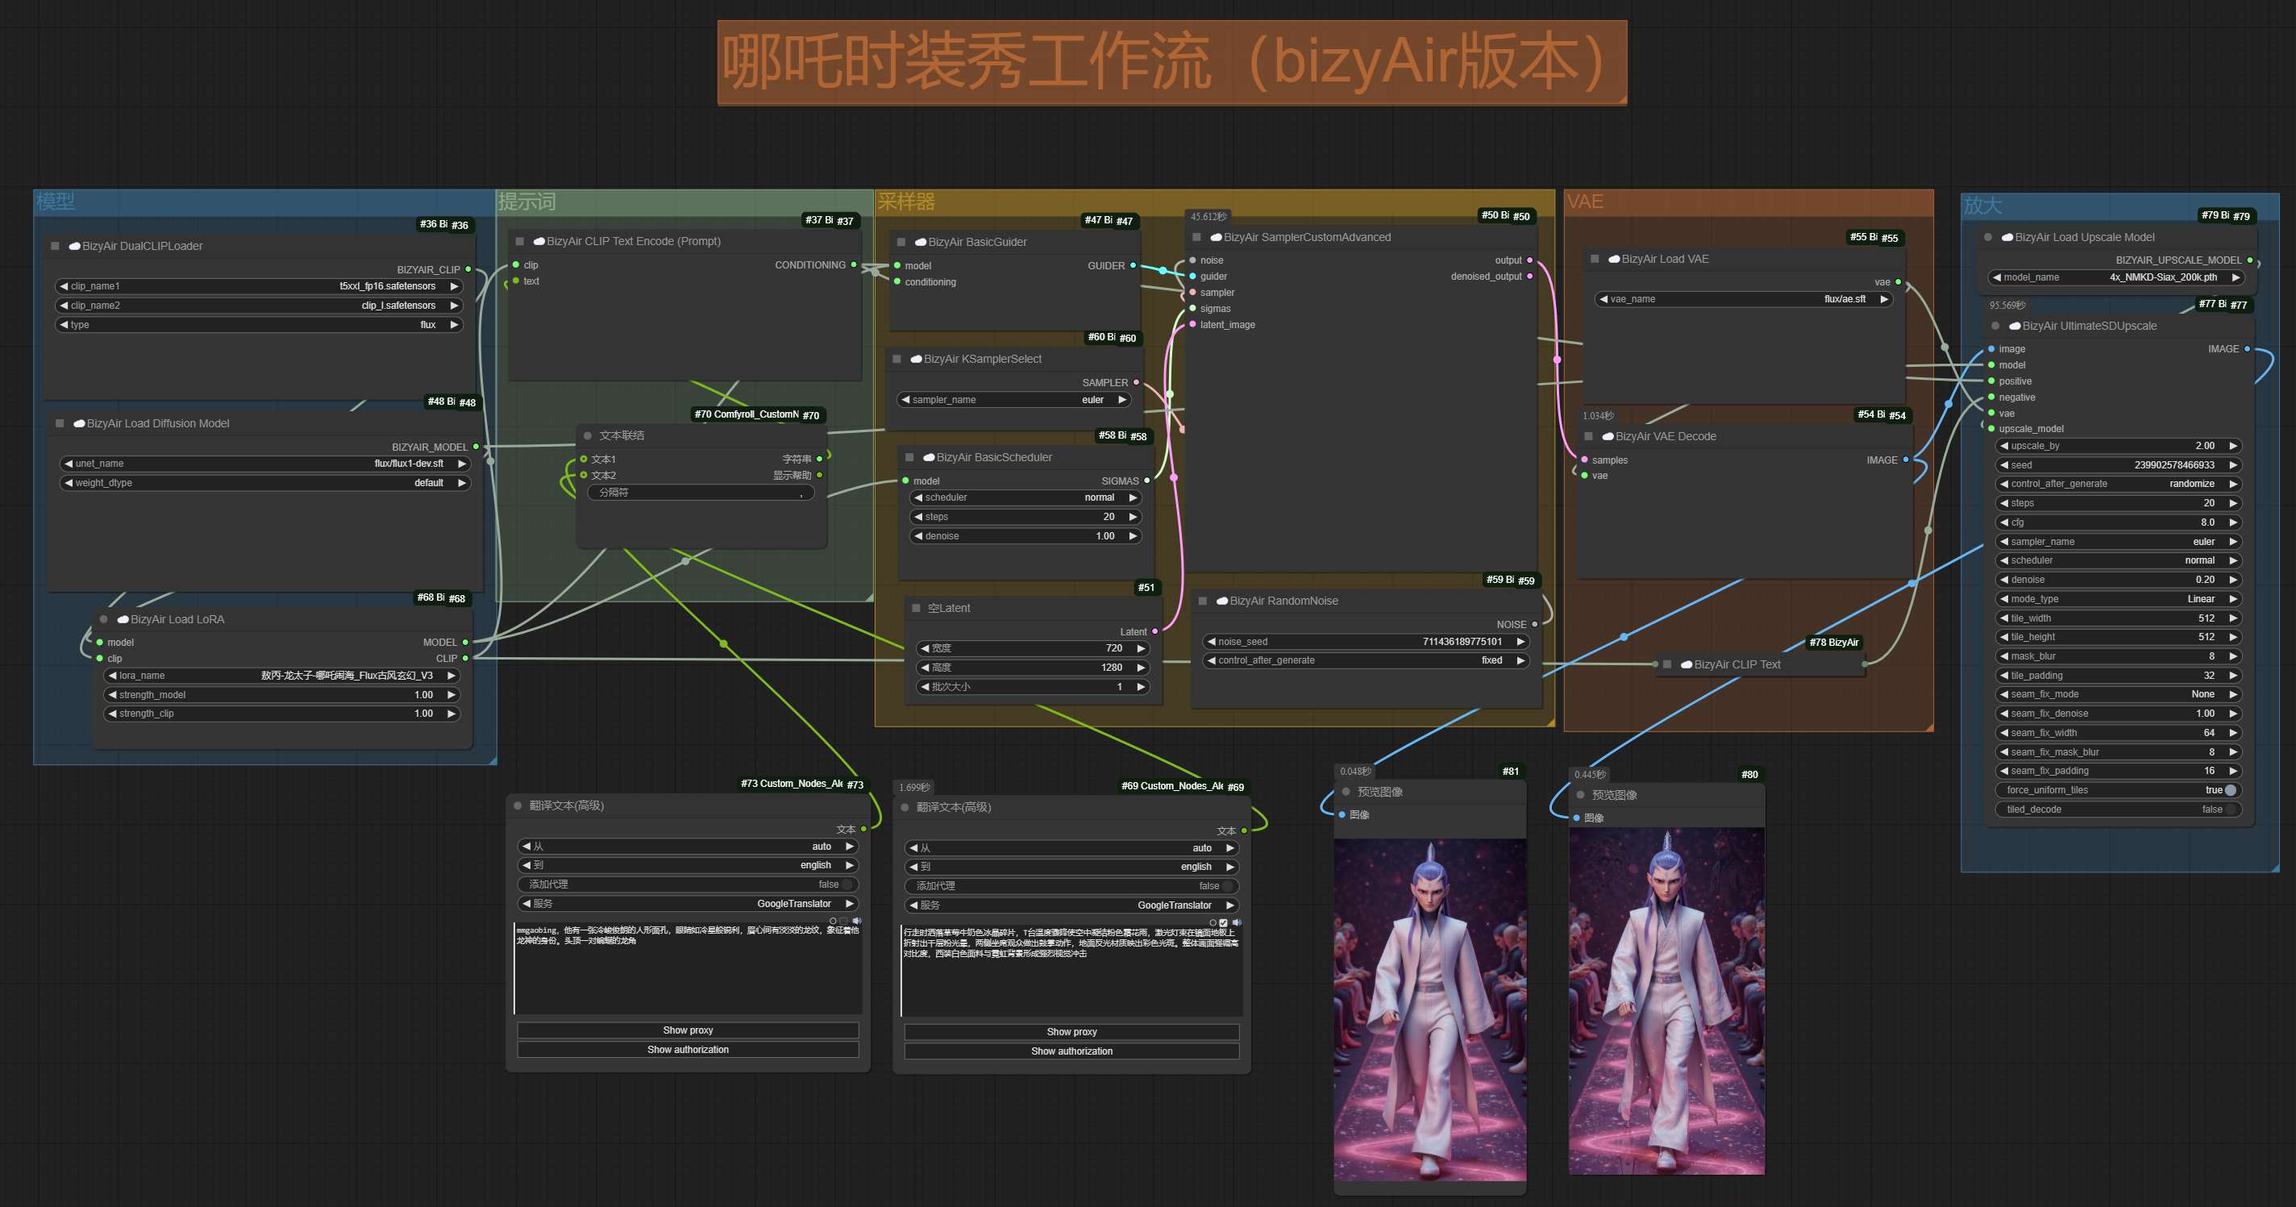Click the strength_model value slider in Load LoRA

pos(281,695)
